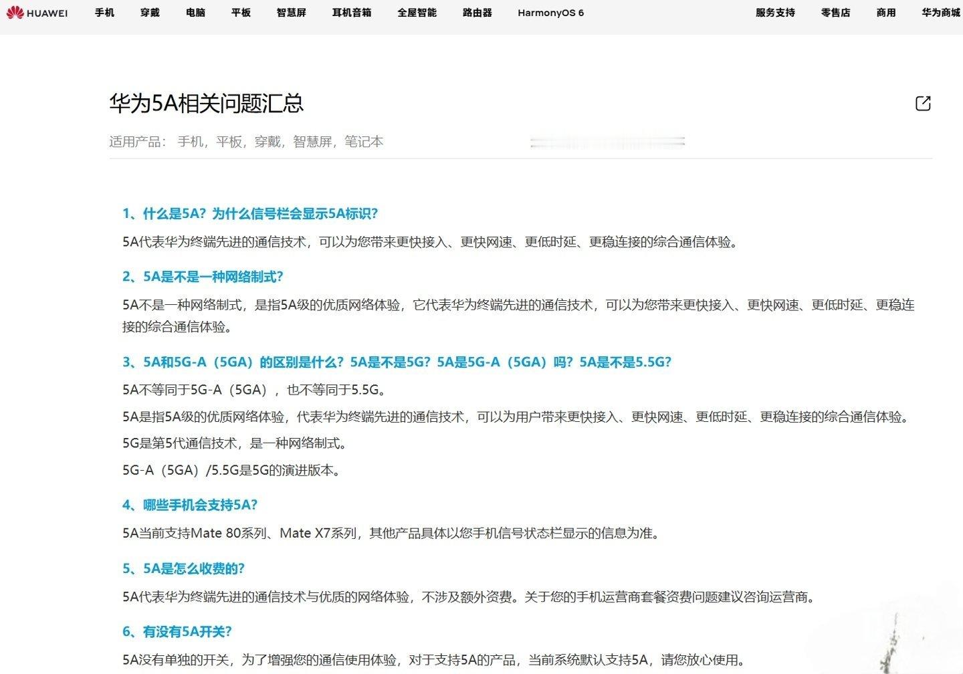Open the 耳机音箱 navigation menu

352,13
